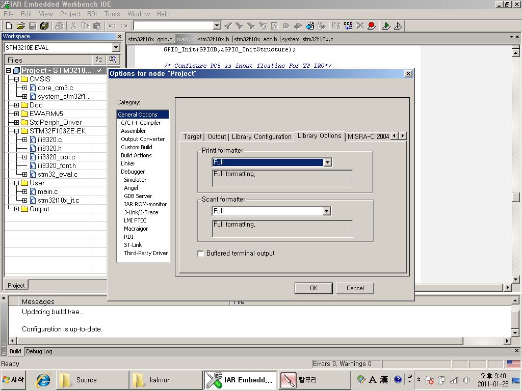This screenshot has height=391, width=522.
Task: Select Linker category in list
Action: pos(128,163)
